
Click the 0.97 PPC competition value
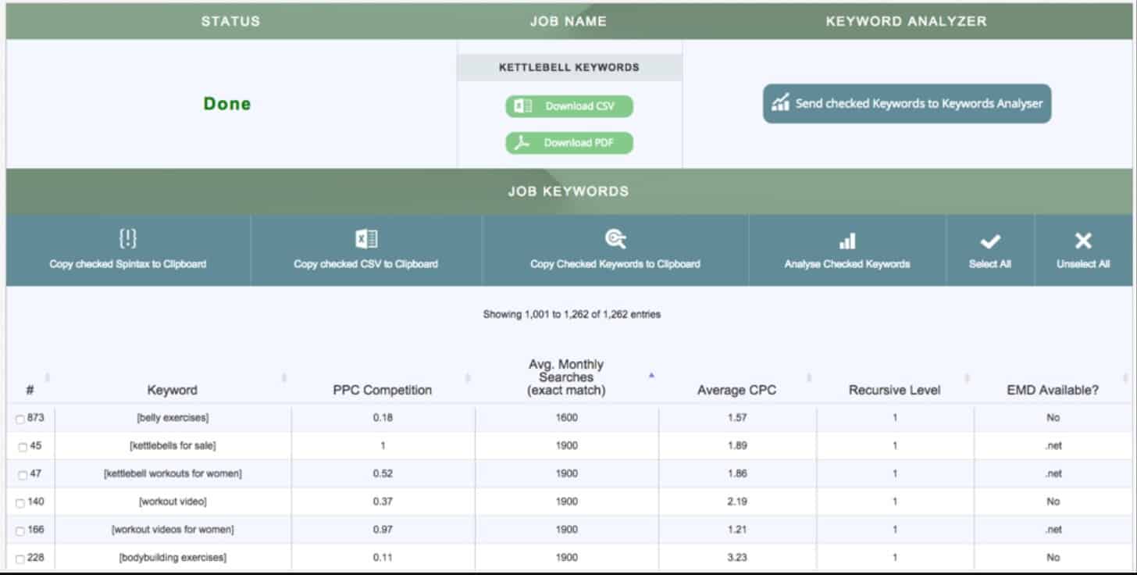pyautogui.click(x=383, y=530)
